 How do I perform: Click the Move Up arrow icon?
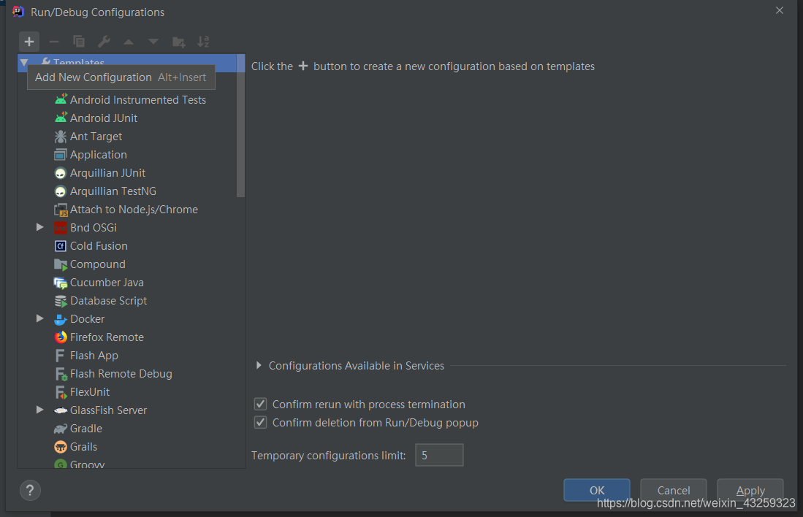pos(129,42)
